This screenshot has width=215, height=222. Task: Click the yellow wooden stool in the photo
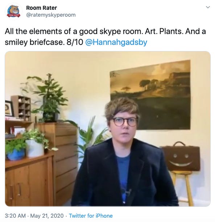tap(183, 188)
